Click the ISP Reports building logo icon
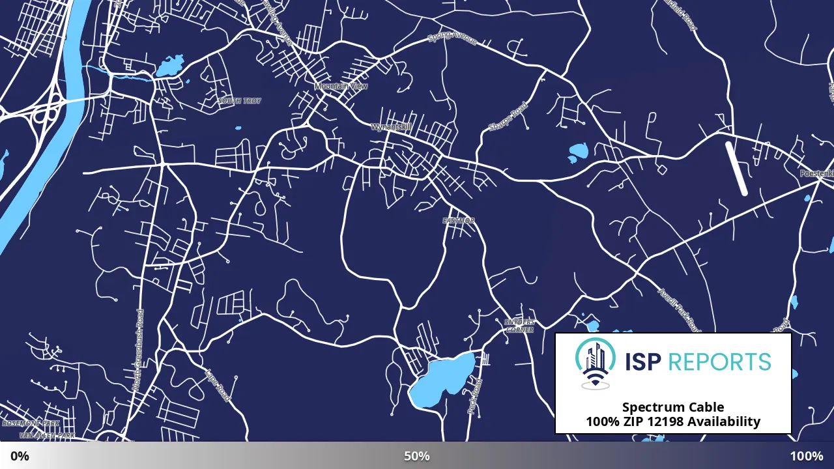Screen dimensions: 834x469 596,363
